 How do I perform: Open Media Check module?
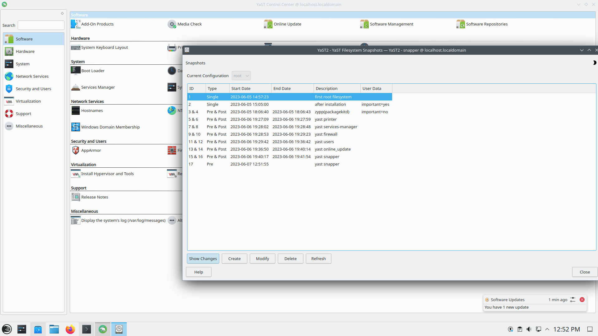(185, 24)
